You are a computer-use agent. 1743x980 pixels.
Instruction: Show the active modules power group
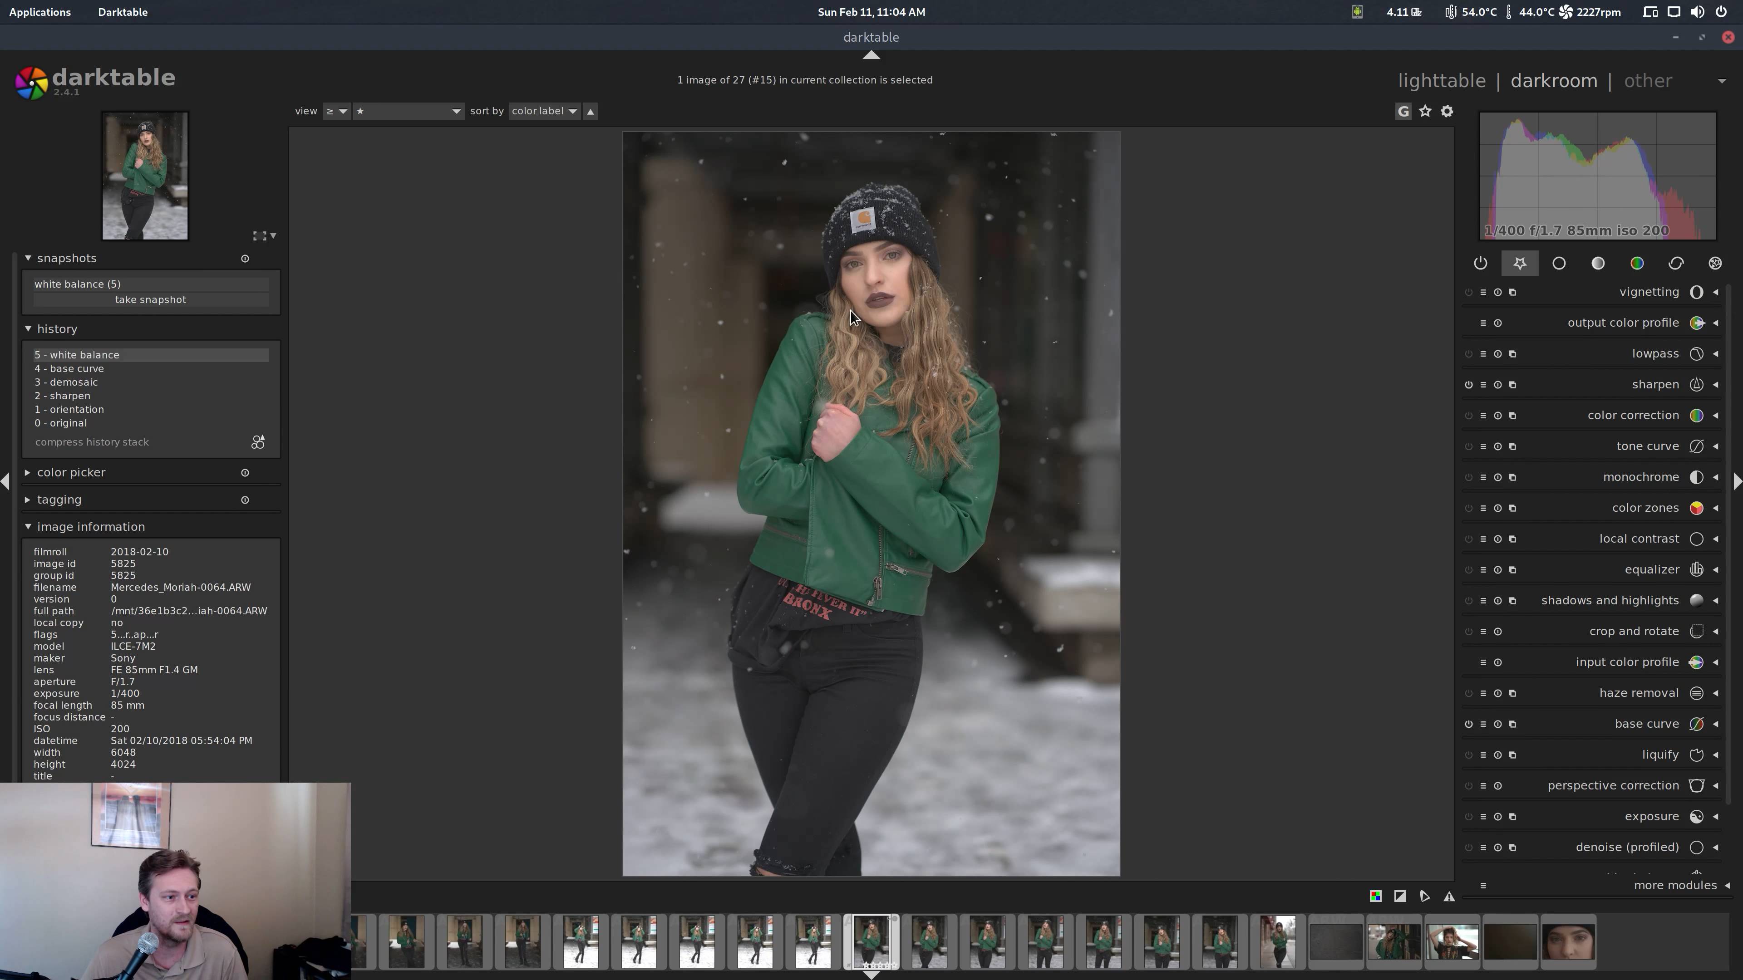point(1481,263)
